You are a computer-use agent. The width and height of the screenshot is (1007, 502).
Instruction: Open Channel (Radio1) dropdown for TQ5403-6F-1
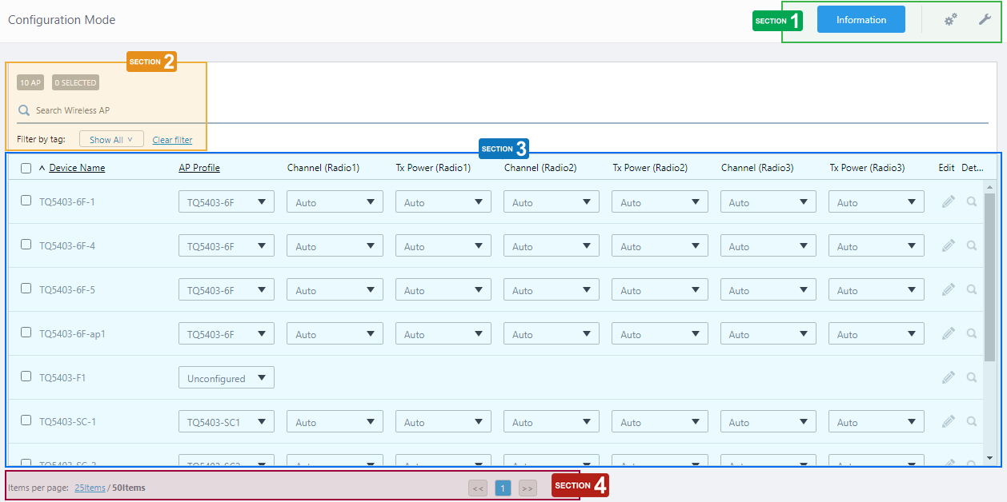pyautogui.click(x=335, y=202)
